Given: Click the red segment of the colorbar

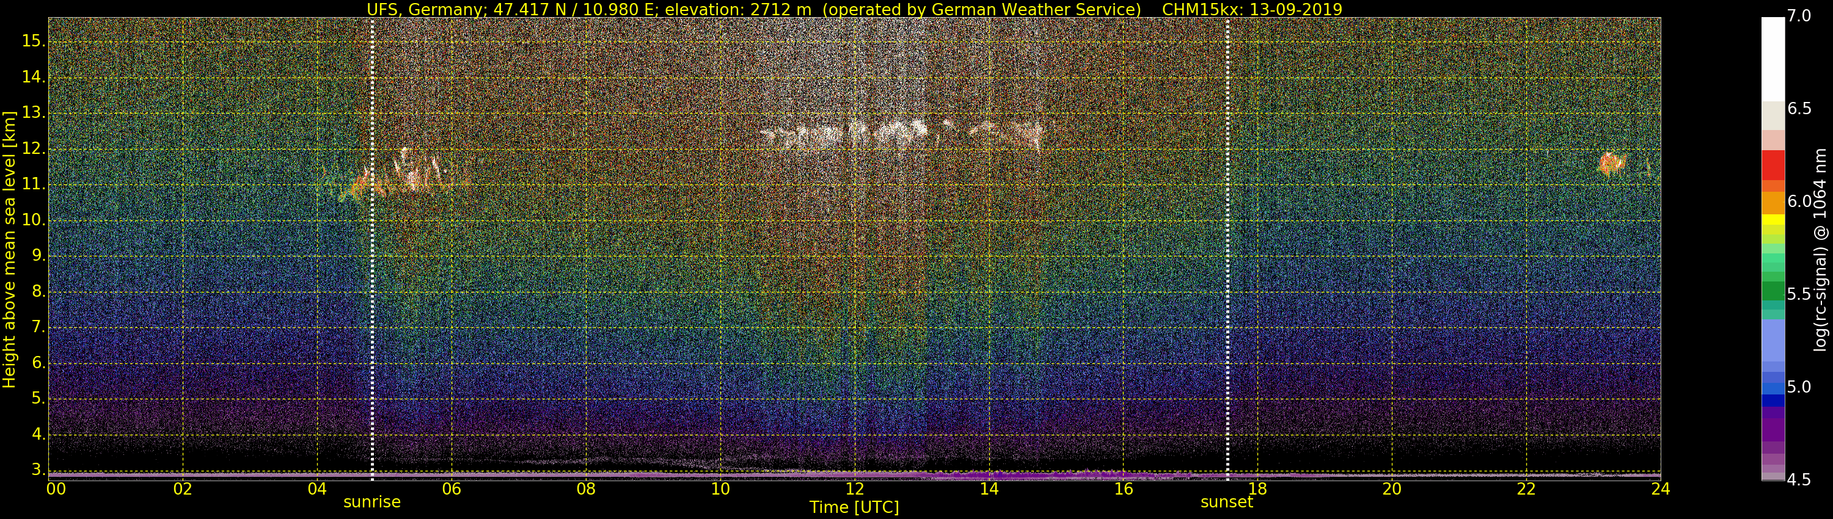Looking at the screenshot, I should 1773,165.
